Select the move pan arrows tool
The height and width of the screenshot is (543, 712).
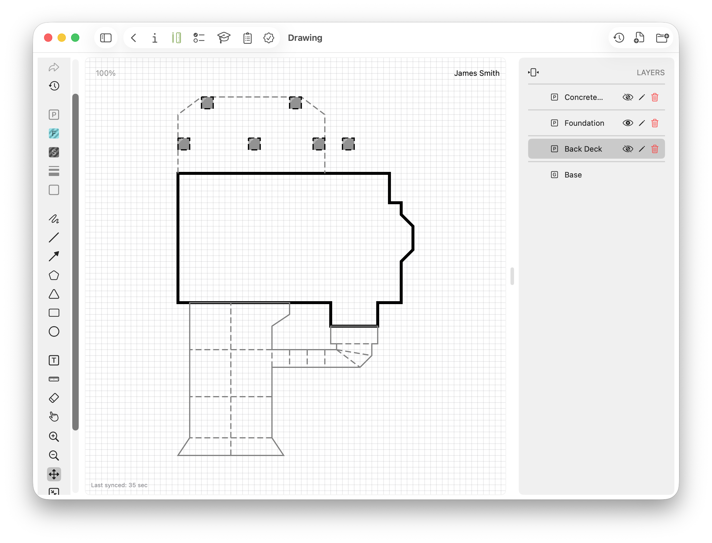(x=54, y=475)
